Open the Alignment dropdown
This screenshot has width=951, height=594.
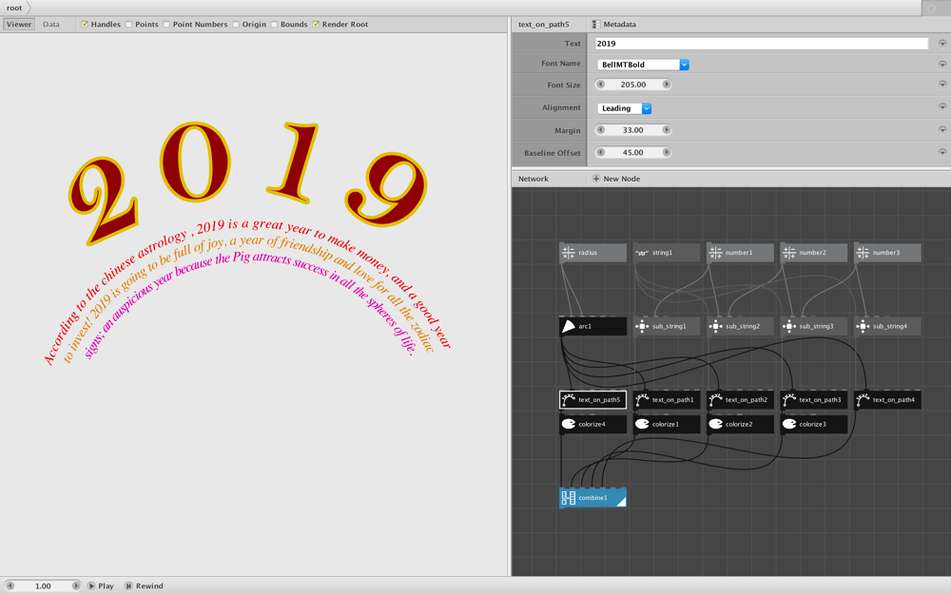tap(624, 108)
